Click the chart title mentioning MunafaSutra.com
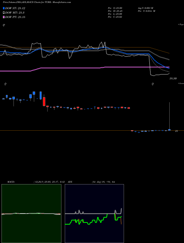Screen dimensions: 184x243 (37, 3)
